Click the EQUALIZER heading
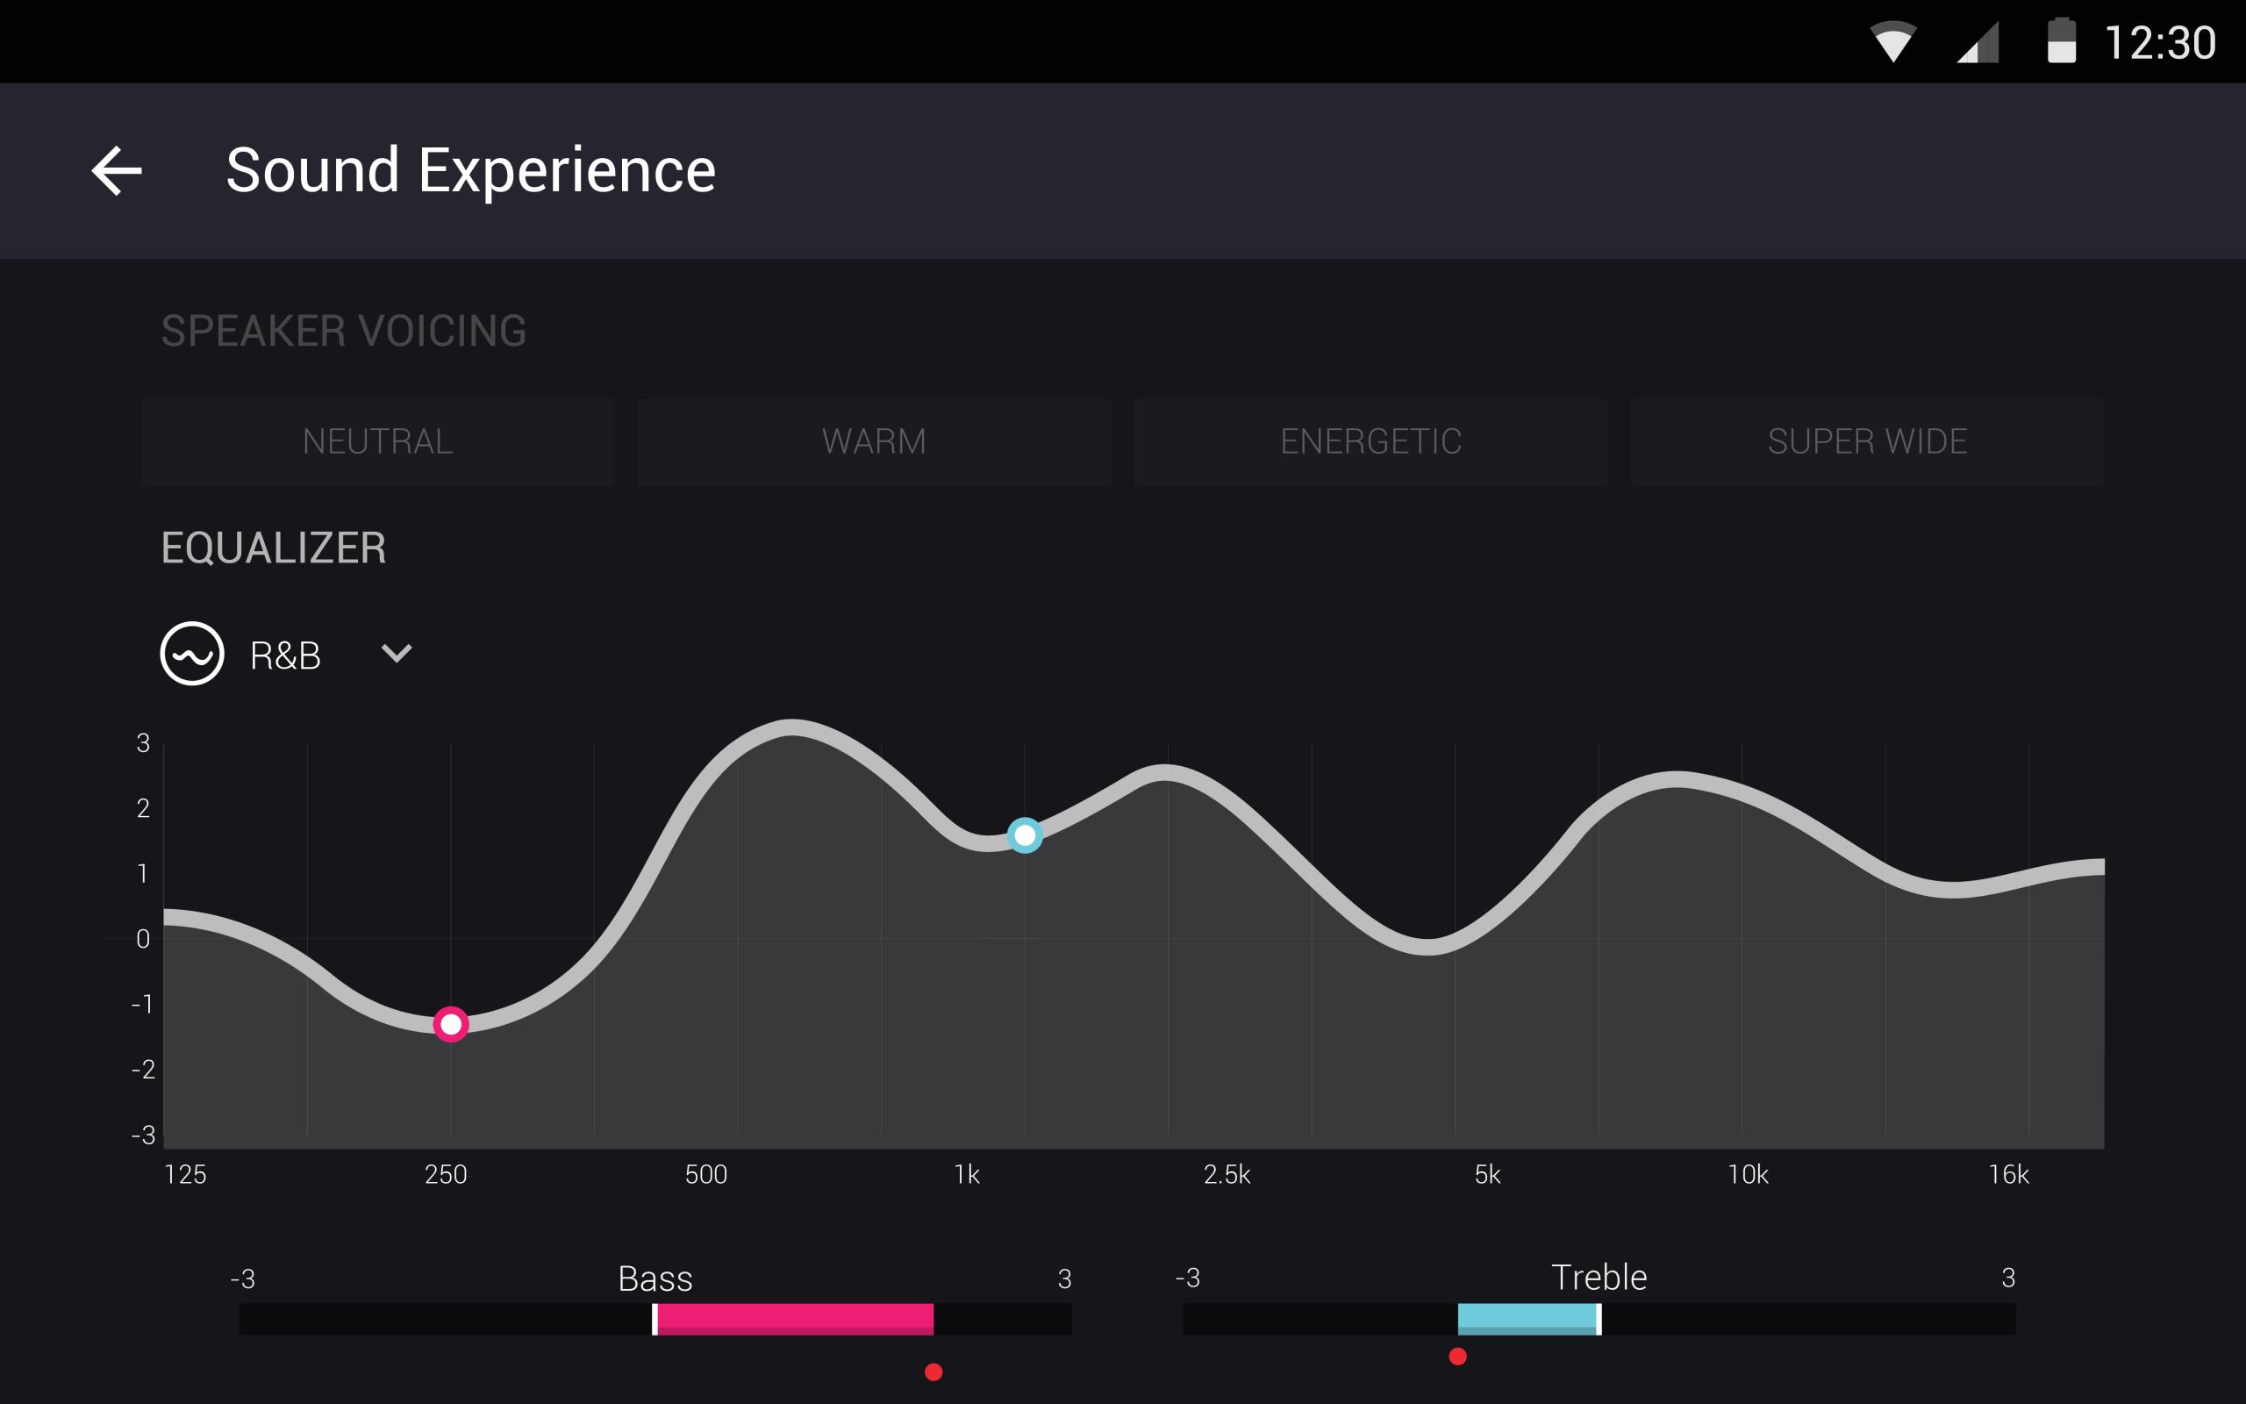The image size is (2246, 1404). (274, 548)
